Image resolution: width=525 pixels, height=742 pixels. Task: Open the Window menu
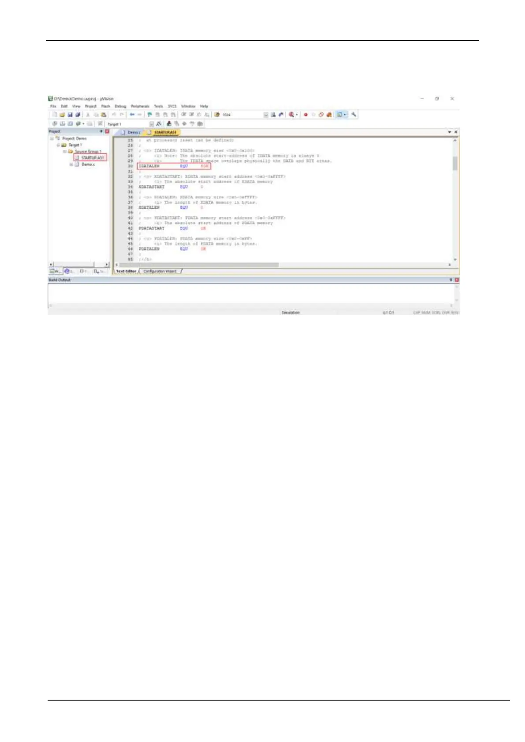[x=188, y=106]
